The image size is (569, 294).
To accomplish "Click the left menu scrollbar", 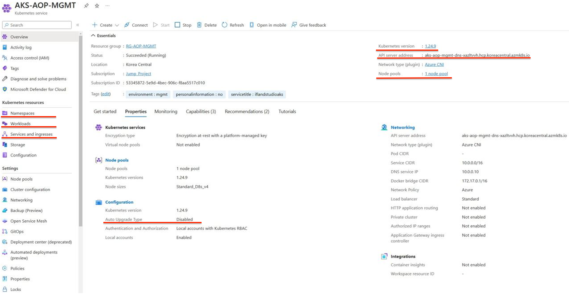I will [81, 131].
